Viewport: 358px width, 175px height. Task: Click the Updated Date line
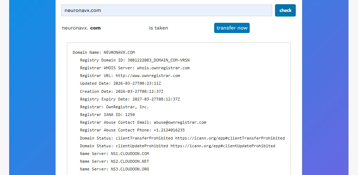(x=120, y=84)
